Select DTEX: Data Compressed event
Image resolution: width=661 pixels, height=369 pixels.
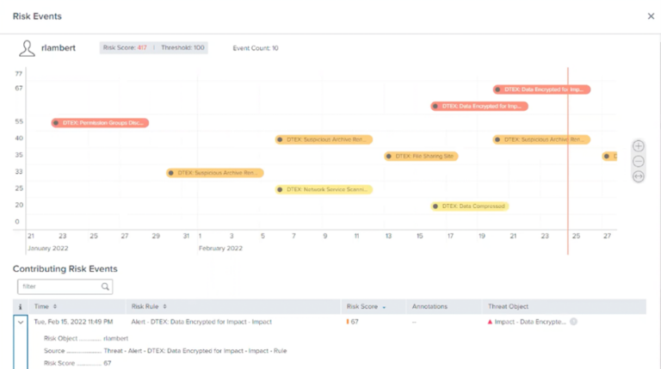[x=470, y=206]
